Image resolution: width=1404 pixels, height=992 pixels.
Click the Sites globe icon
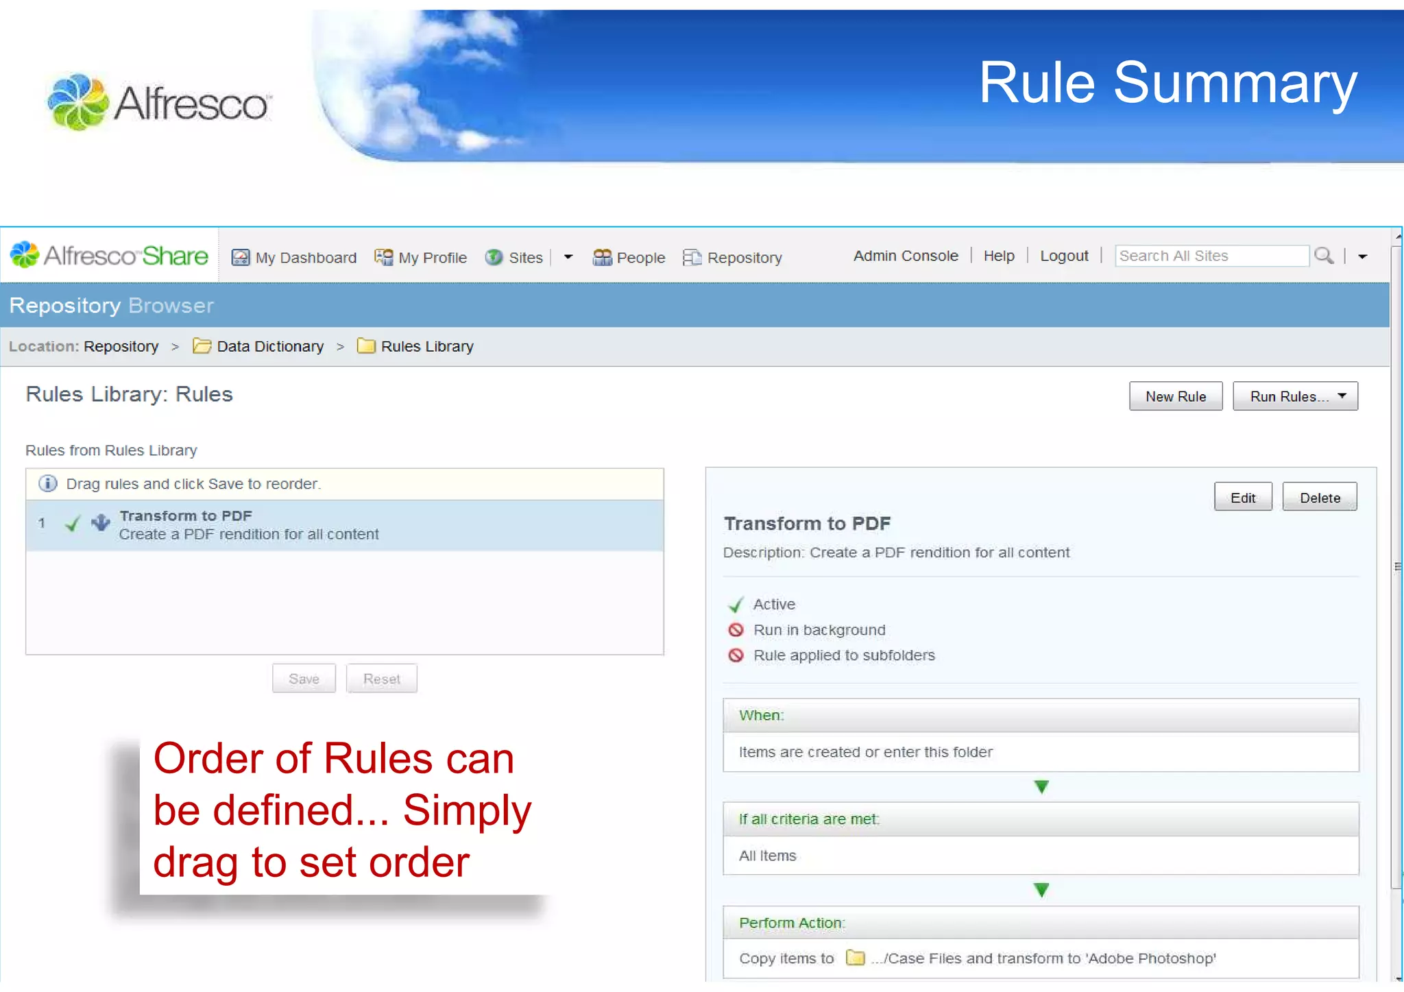tap(494, 258)
